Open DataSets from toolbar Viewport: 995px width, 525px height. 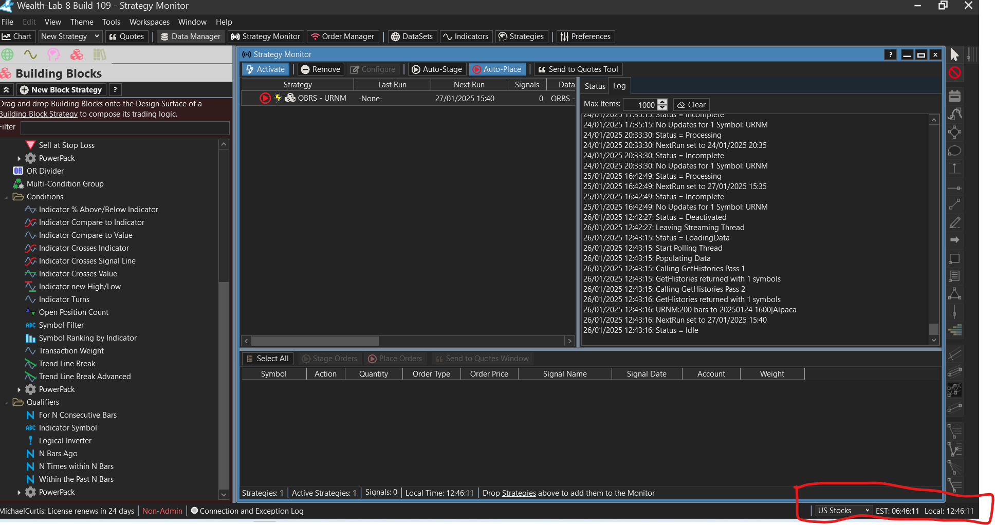point(412,36)
